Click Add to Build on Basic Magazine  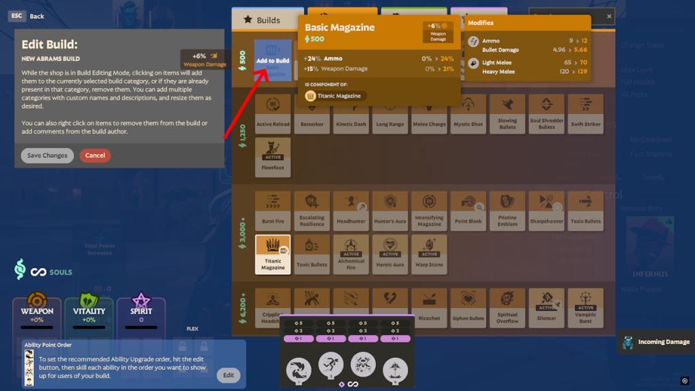[x=273, y=60]
